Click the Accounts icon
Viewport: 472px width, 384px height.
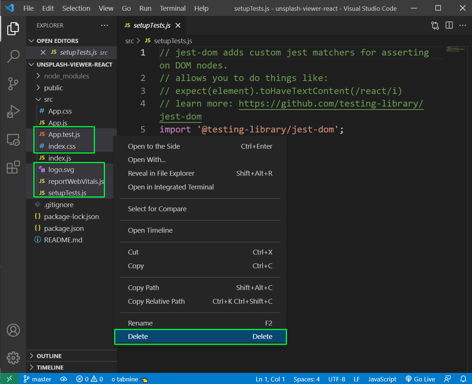[x=13, y=330]
